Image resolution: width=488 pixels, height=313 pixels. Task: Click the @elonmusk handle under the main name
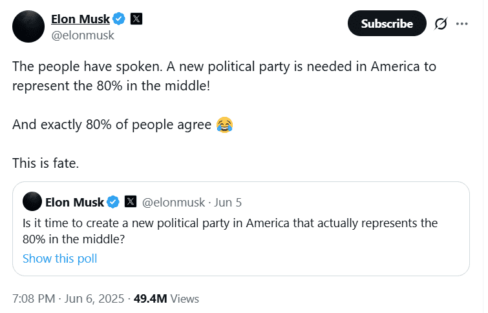pos(82,35)
